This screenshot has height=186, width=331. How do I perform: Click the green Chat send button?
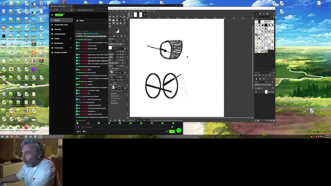pos(172,131)
